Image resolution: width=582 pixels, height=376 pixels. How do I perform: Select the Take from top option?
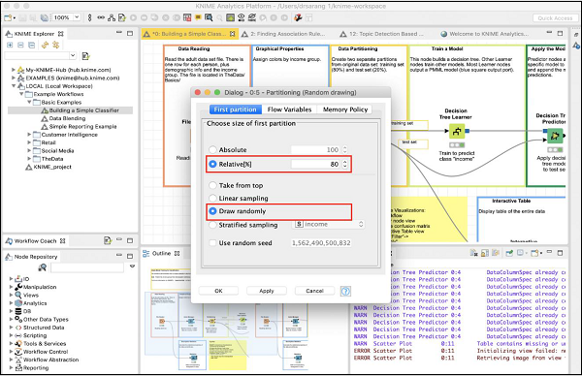(x=212, y=185)
